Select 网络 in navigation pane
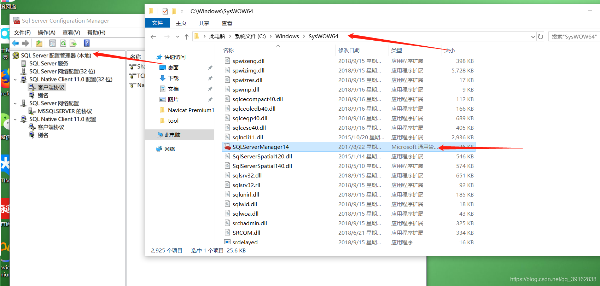 point(170,149)
